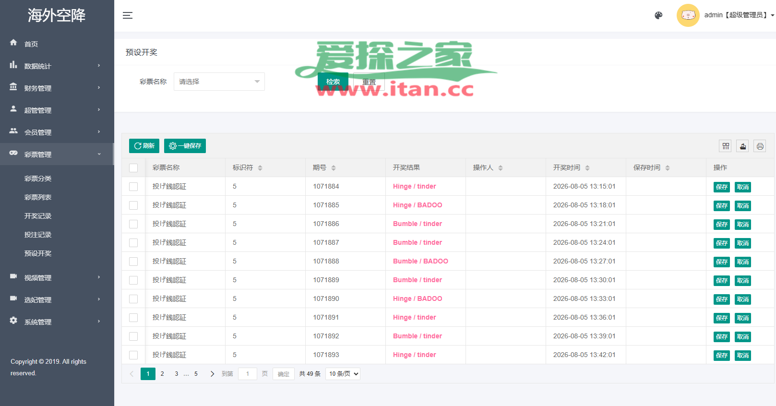Sort by 标识符 column arrows
Viewport: 776px width, 406px height.
tap(260, 168)
